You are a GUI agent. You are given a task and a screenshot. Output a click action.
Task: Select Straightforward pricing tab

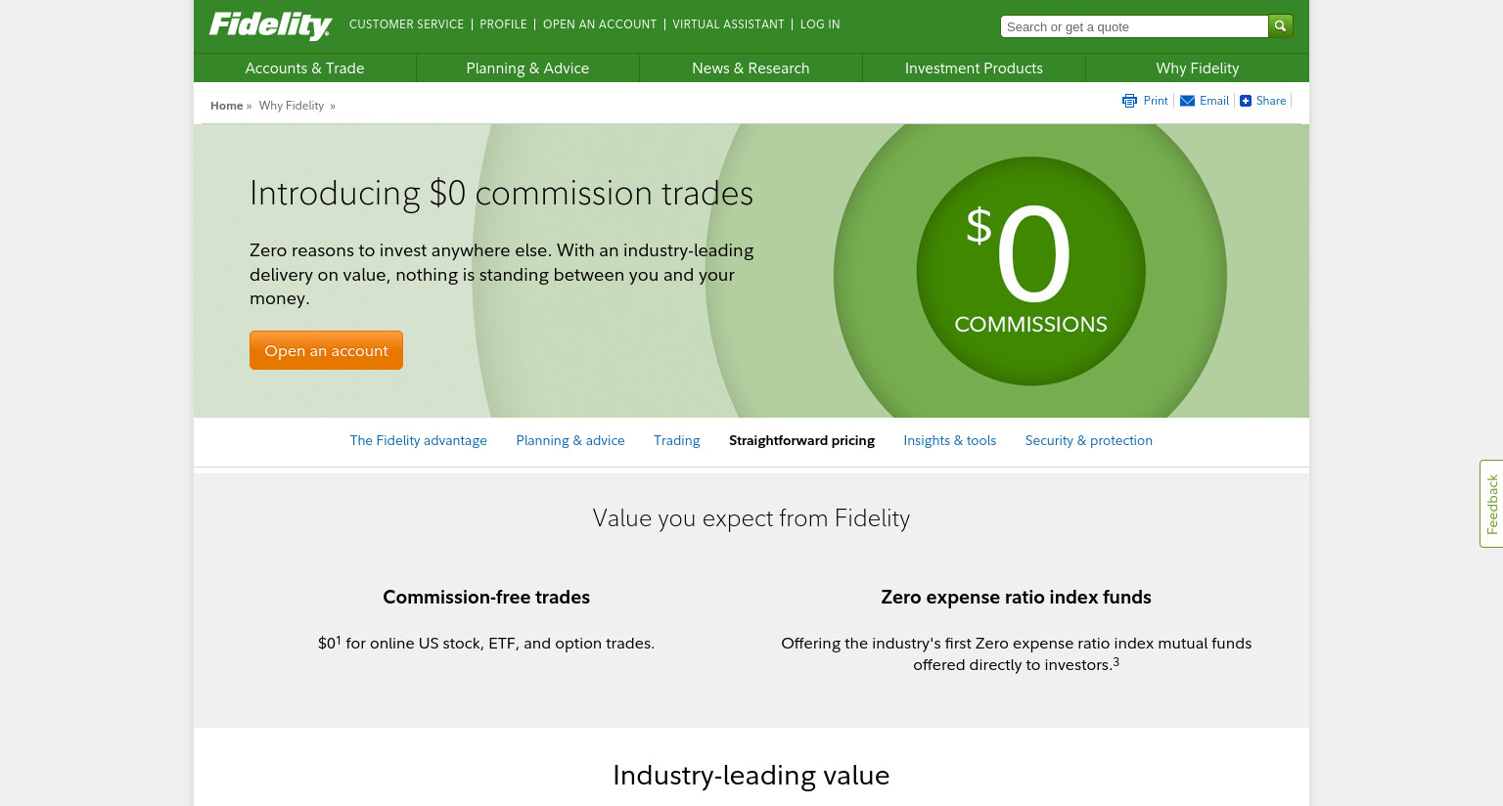(x=801, y=440)
